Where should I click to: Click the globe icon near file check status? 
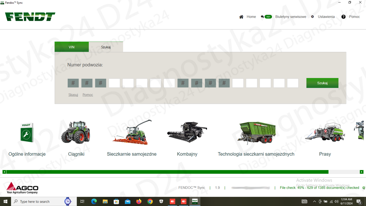pyautogui.click(x=363, y=188)
